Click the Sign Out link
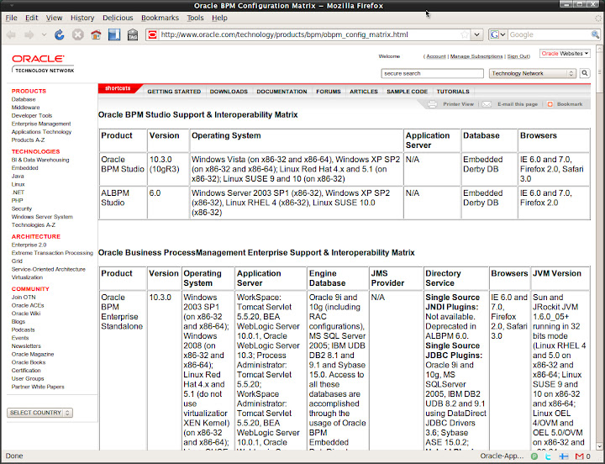Screen dimensions: 605x464 coord(518,56)
